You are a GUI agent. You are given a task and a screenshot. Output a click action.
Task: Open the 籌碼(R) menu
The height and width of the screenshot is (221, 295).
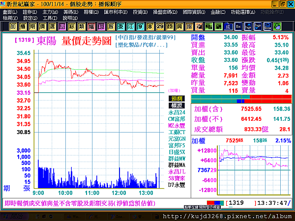click(x=71, y=12)
